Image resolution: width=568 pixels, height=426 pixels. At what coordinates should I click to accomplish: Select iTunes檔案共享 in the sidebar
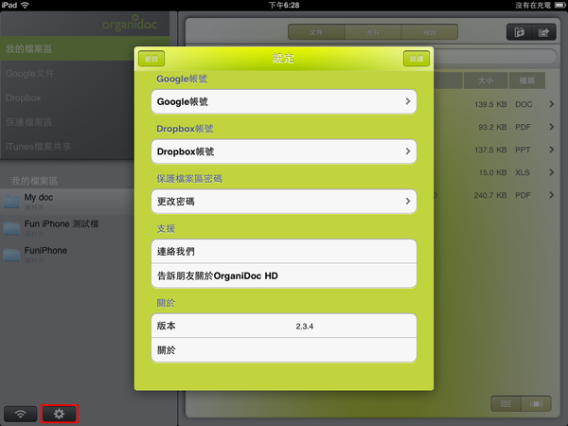coord(67,147)
